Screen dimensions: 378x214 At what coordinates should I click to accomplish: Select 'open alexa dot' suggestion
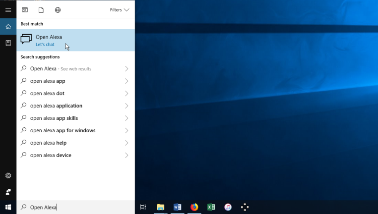(76, 94)
